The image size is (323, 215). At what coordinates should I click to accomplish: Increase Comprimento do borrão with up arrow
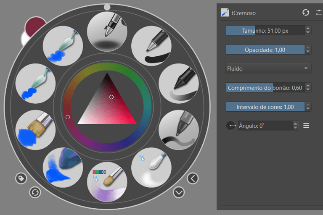pyautogui.click(x=308, y=85)
